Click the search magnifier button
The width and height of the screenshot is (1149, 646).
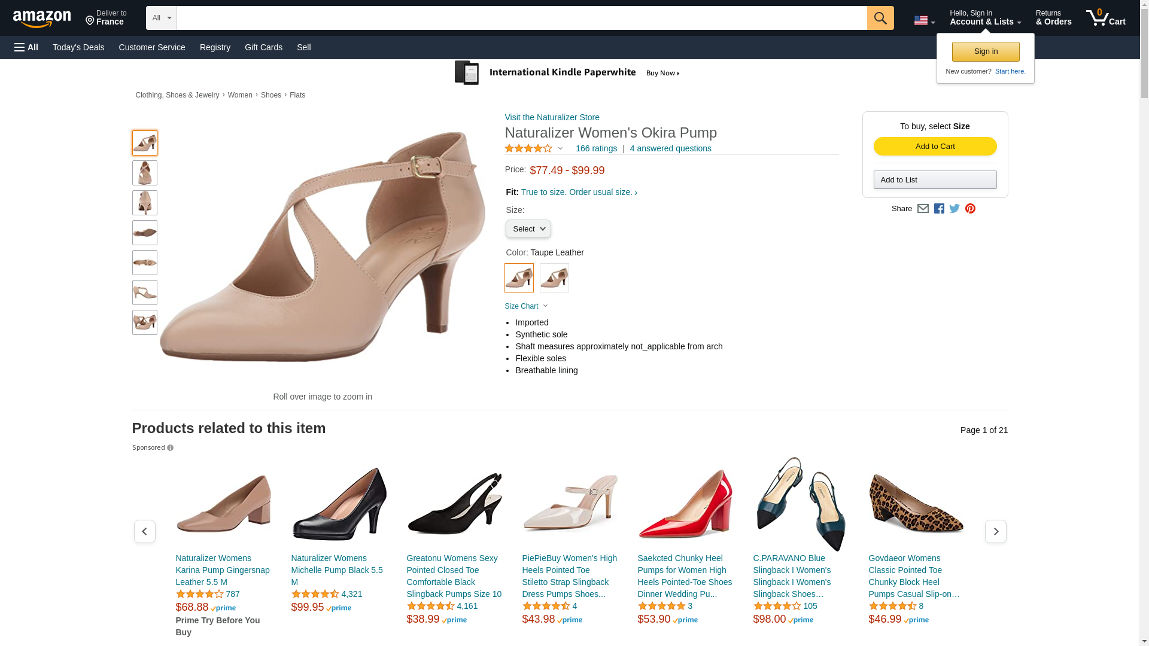pos(880,18)
